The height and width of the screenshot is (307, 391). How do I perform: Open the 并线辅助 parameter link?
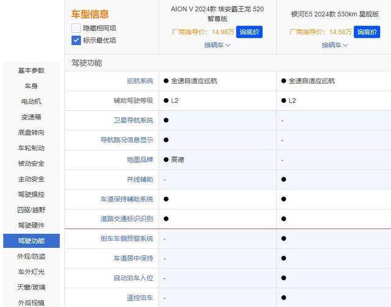pos(140,180)
